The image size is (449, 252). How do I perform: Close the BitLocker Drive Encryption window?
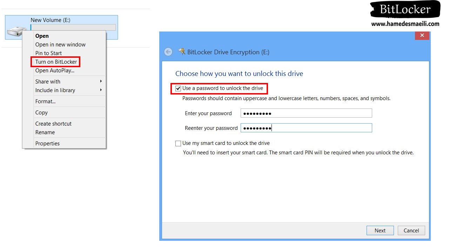tap(422, 35)
